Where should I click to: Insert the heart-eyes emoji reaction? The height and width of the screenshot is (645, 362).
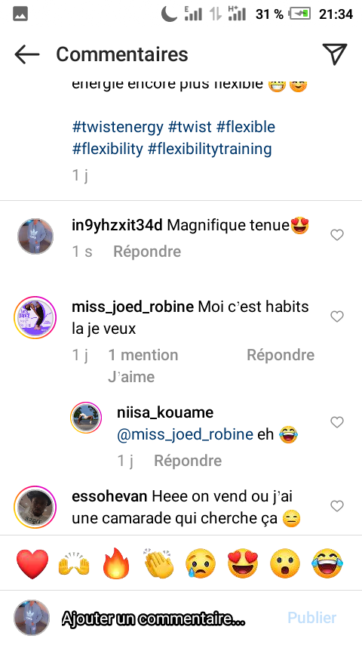(x=243, y=564)
